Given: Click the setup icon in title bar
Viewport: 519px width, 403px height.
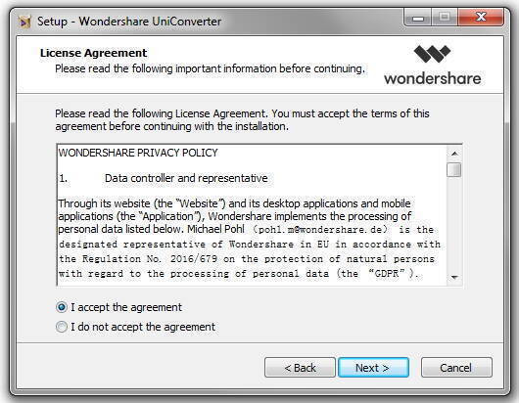Looking at the screenshot, I should [24, 22].
